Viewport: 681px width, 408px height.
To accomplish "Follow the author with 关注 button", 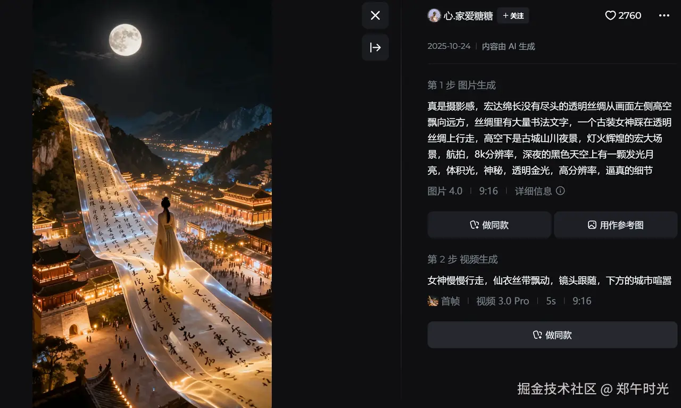I will (513, 15).
